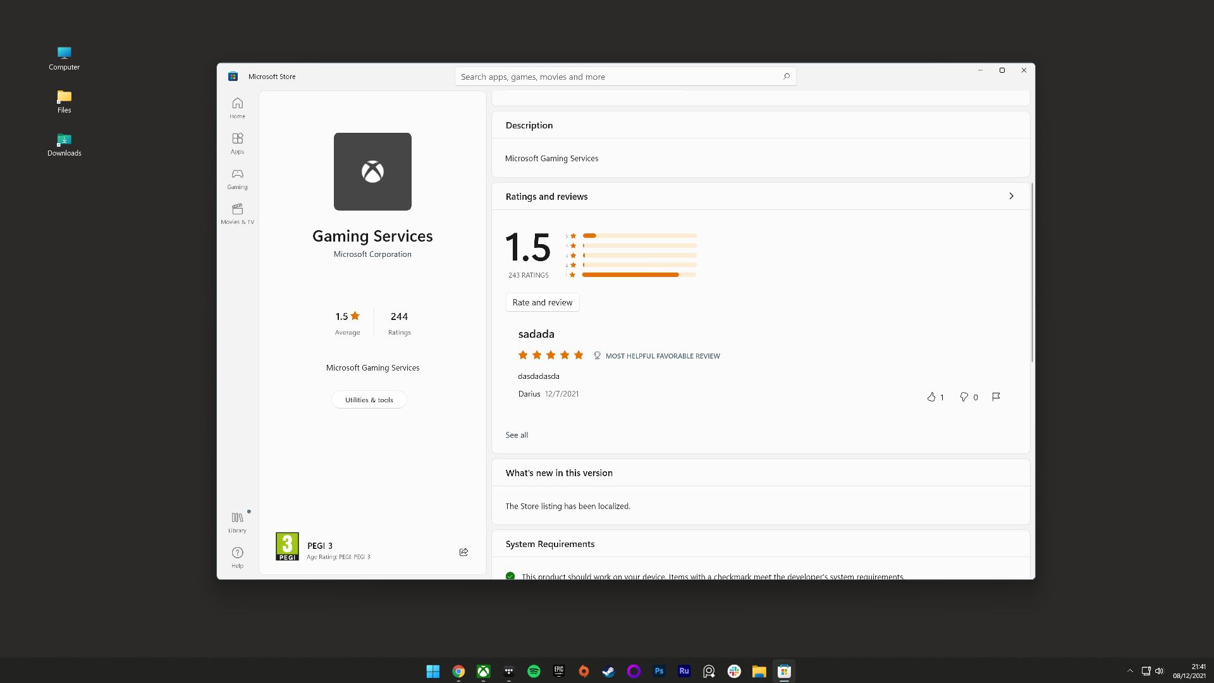Open Slack from the taskbar
The image size is (1214, 683).
coord(734,671)
